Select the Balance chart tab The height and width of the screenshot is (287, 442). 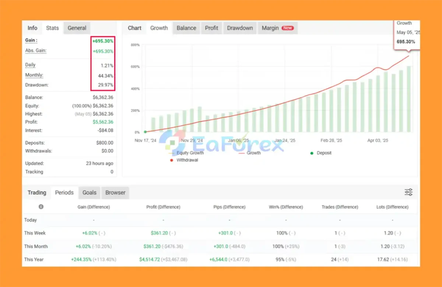click(x=186, y=28)
